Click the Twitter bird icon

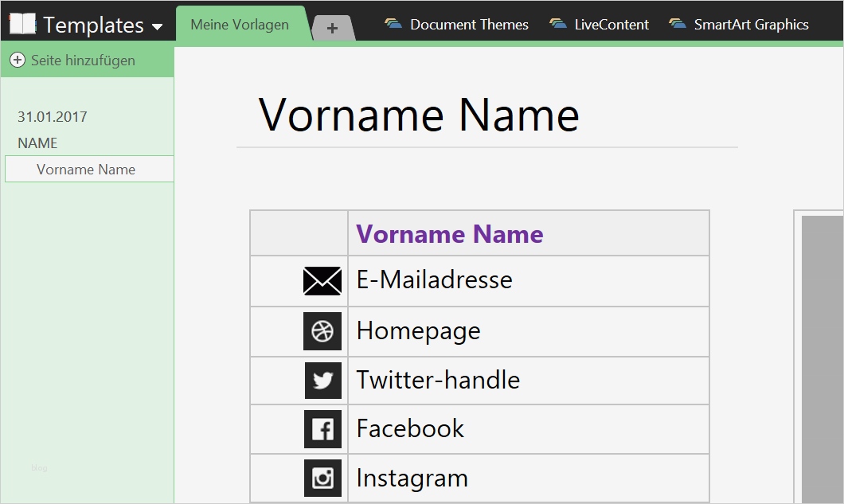point(323,381)
